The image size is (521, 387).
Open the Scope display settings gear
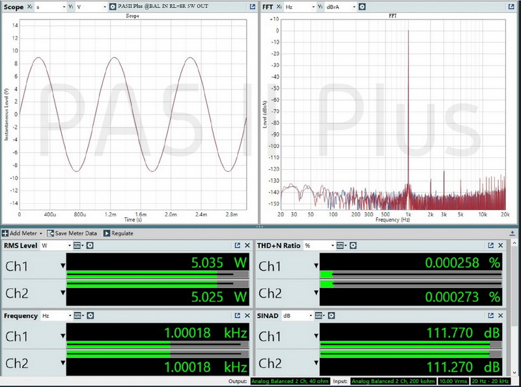pos(113,7)
